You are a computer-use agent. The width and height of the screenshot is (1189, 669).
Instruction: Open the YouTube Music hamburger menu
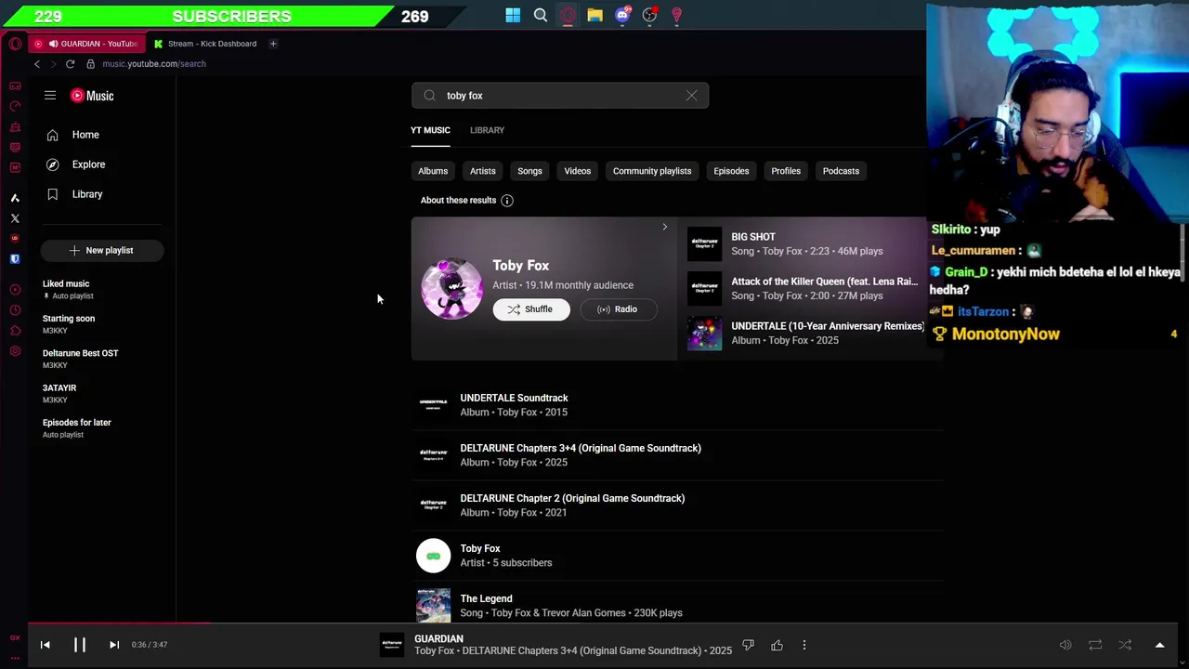pos(50,96)
